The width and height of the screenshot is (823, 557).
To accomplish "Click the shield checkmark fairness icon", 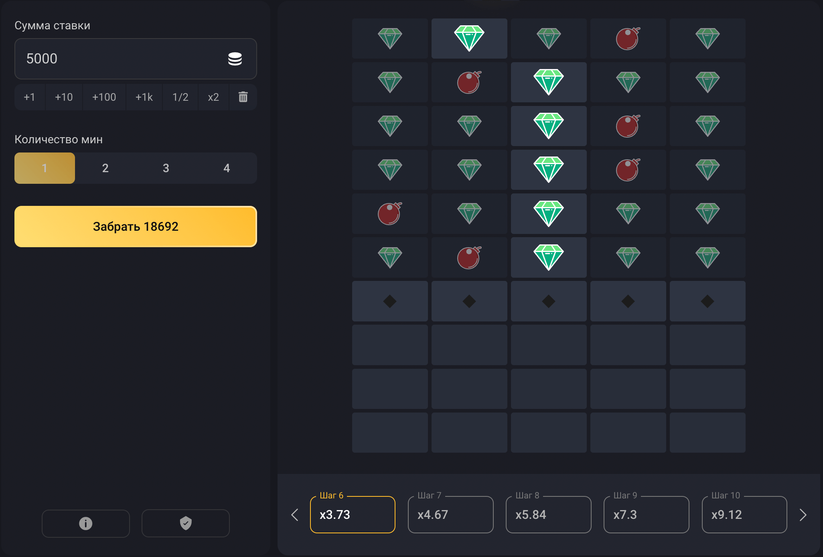I will 185,523.
